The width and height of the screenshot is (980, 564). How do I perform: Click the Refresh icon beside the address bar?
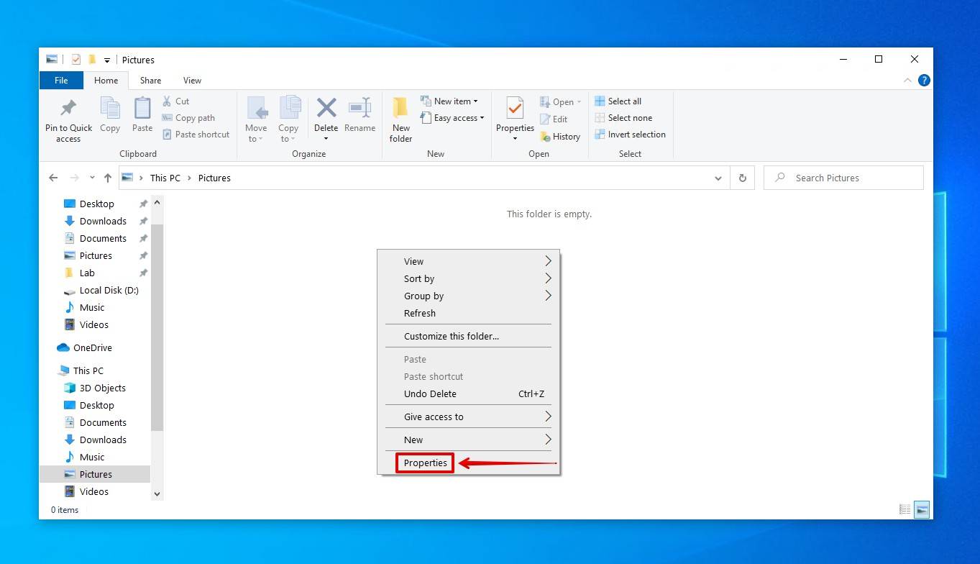tap(742, 178)
